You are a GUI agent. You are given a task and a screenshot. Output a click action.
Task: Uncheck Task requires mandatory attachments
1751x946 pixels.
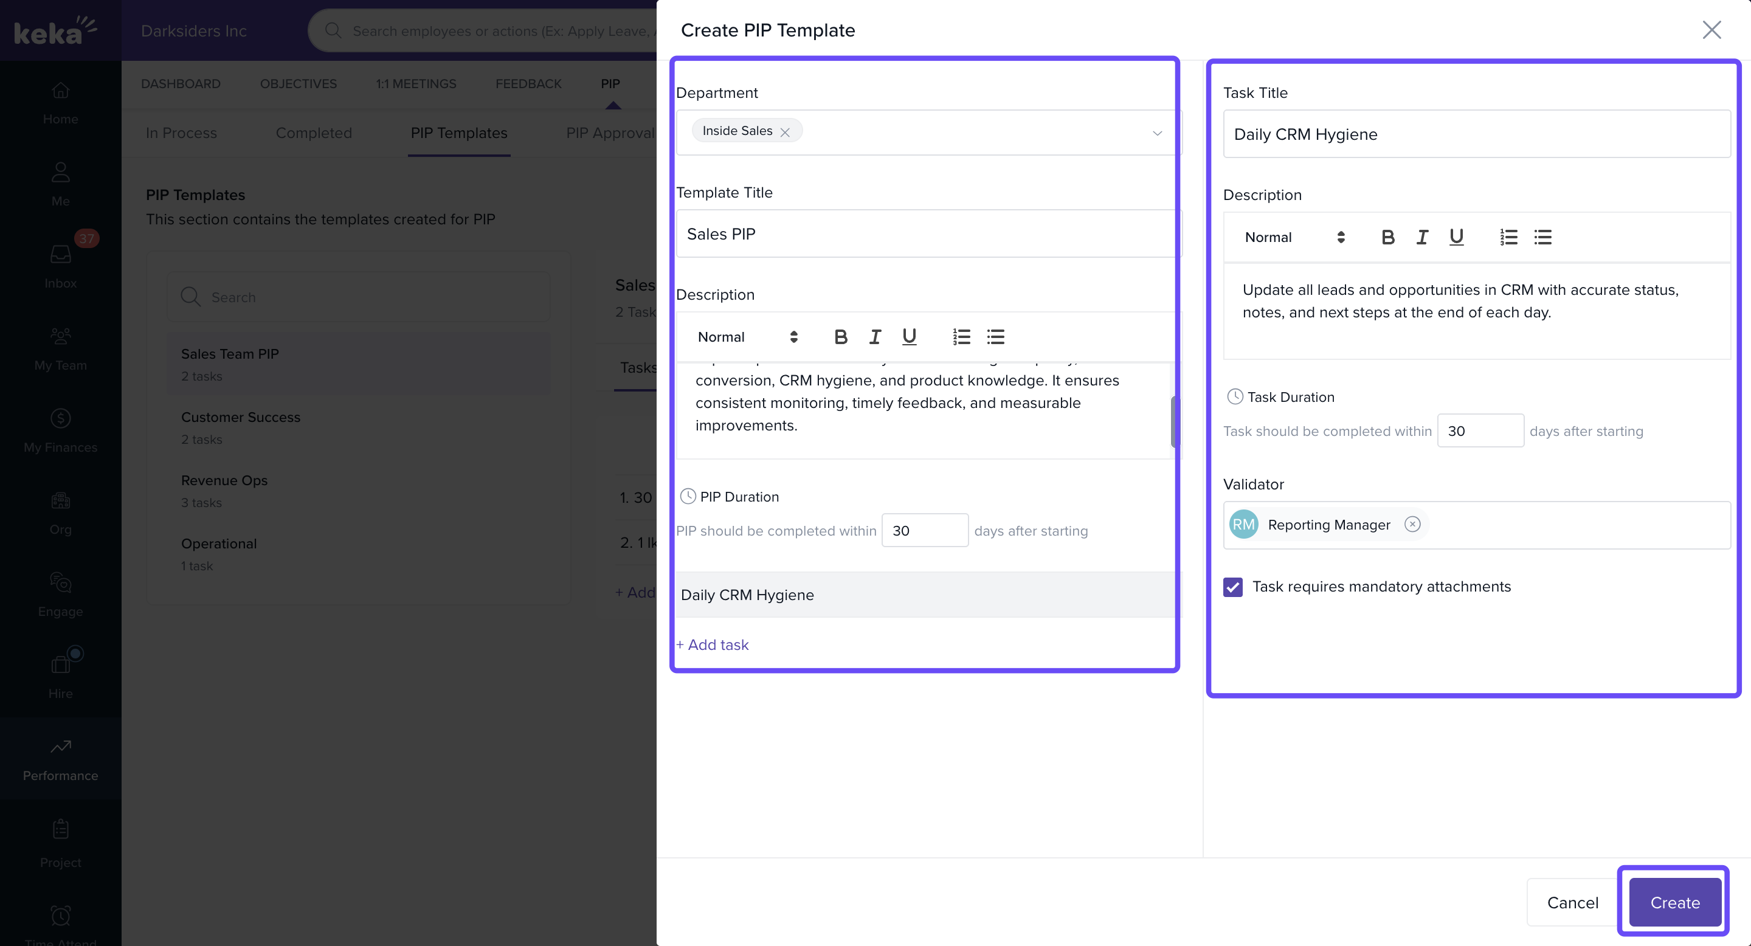[1233, 587]
